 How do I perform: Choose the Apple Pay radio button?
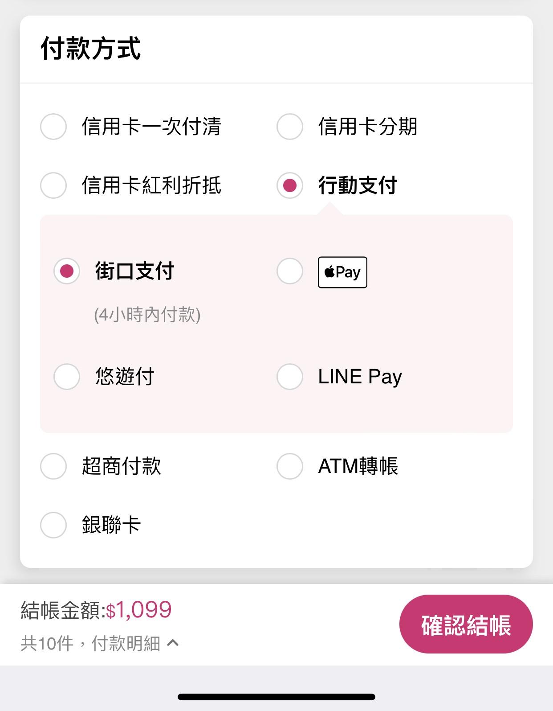pyautogui.click(x=290, y=271)
